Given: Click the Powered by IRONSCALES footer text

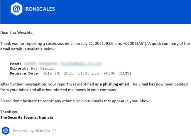Looking at the screenshot, I should click(35, 131).
